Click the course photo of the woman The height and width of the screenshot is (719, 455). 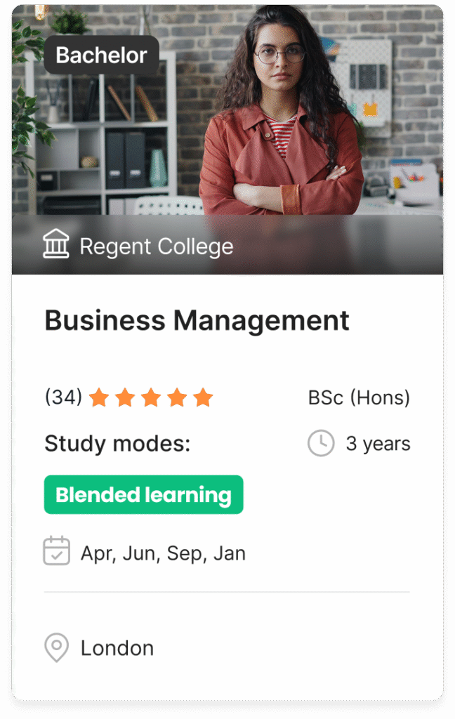click(281, 126)
